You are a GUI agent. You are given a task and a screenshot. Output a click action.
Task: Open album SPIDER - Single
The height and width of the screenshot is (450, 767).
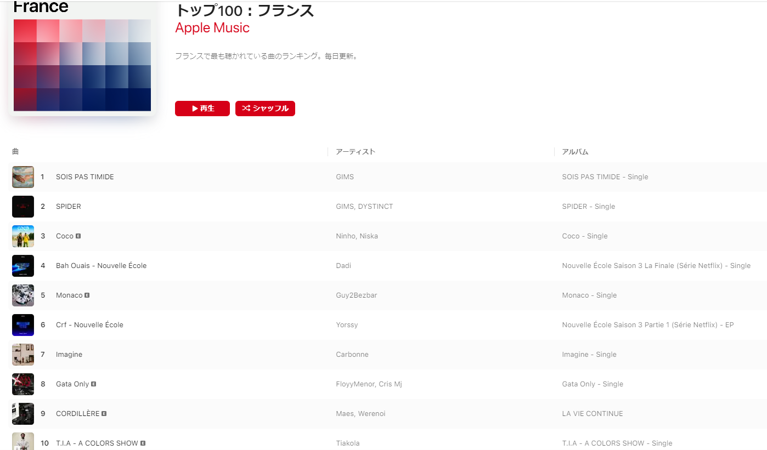589,207
